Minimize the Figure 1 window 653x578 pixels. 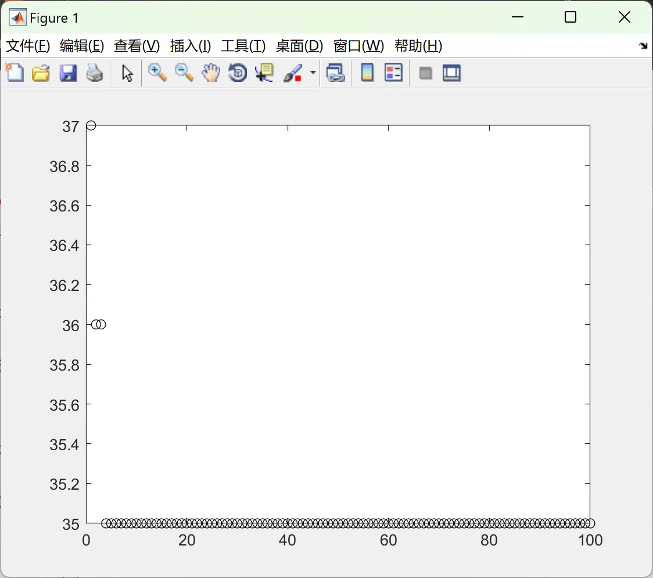click(x=518, y=17)
